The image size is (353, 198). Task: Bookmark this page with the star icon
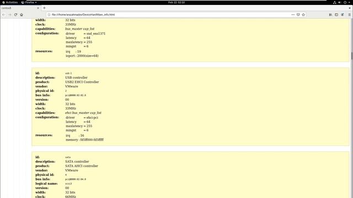pyautogui.click(x=303, y=15)
